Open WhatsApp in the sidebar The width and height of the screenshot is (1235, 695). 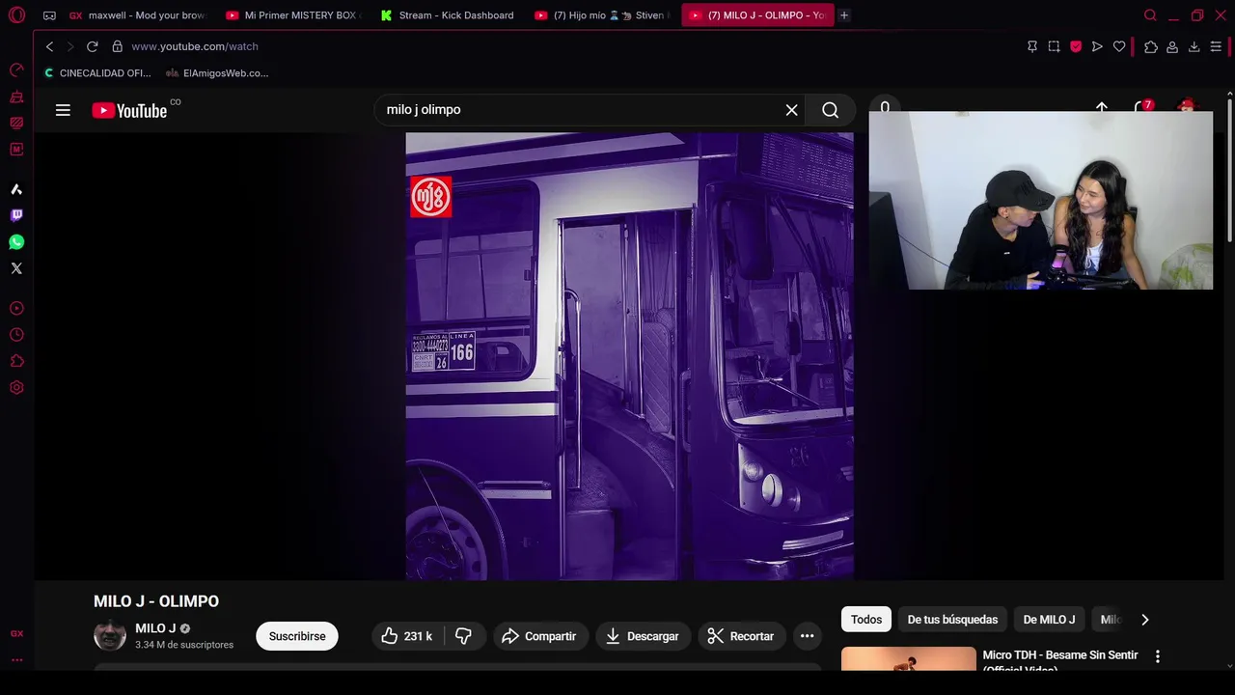point(16,242)
